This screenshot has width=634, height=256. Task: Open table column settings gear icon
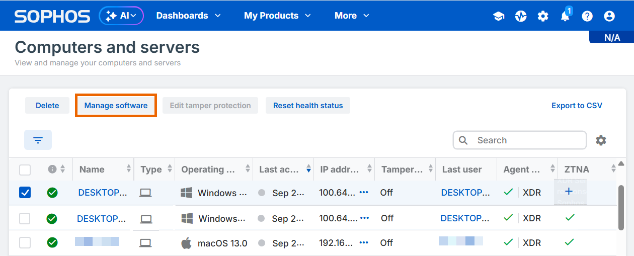[601, 140]
